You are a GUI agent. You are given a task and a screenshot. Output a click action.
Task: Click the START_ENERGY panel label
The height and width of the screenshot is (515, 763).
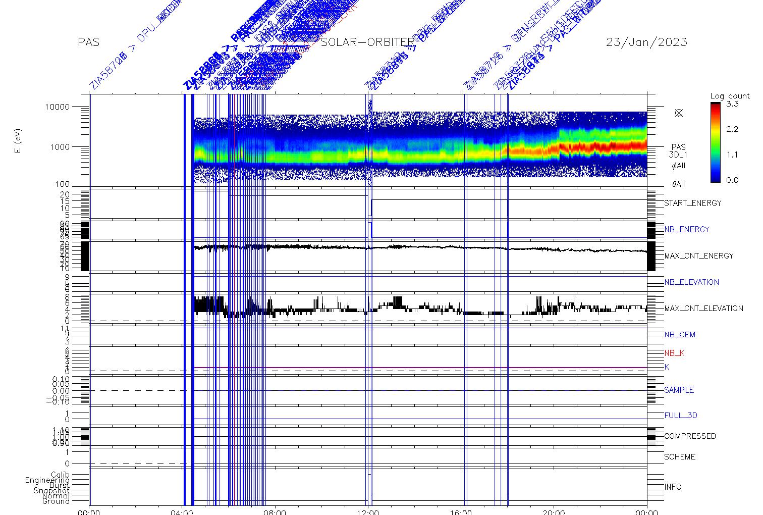[693, 203]
